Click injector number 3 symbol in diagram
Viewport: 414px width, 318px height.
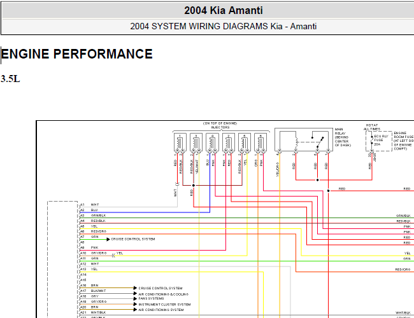pyautogui.click(x=196, y=142)
